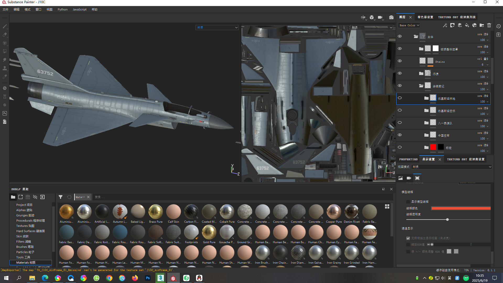Open the 2D viewport 材质 mode dropdown

(x=372, y=28)
